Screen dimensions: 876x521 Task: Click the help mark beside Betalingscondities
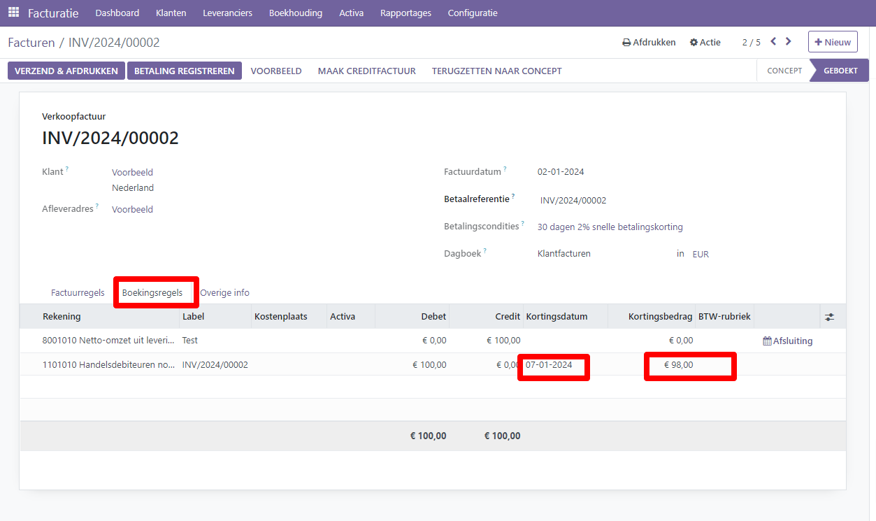[x=522, y=224]
